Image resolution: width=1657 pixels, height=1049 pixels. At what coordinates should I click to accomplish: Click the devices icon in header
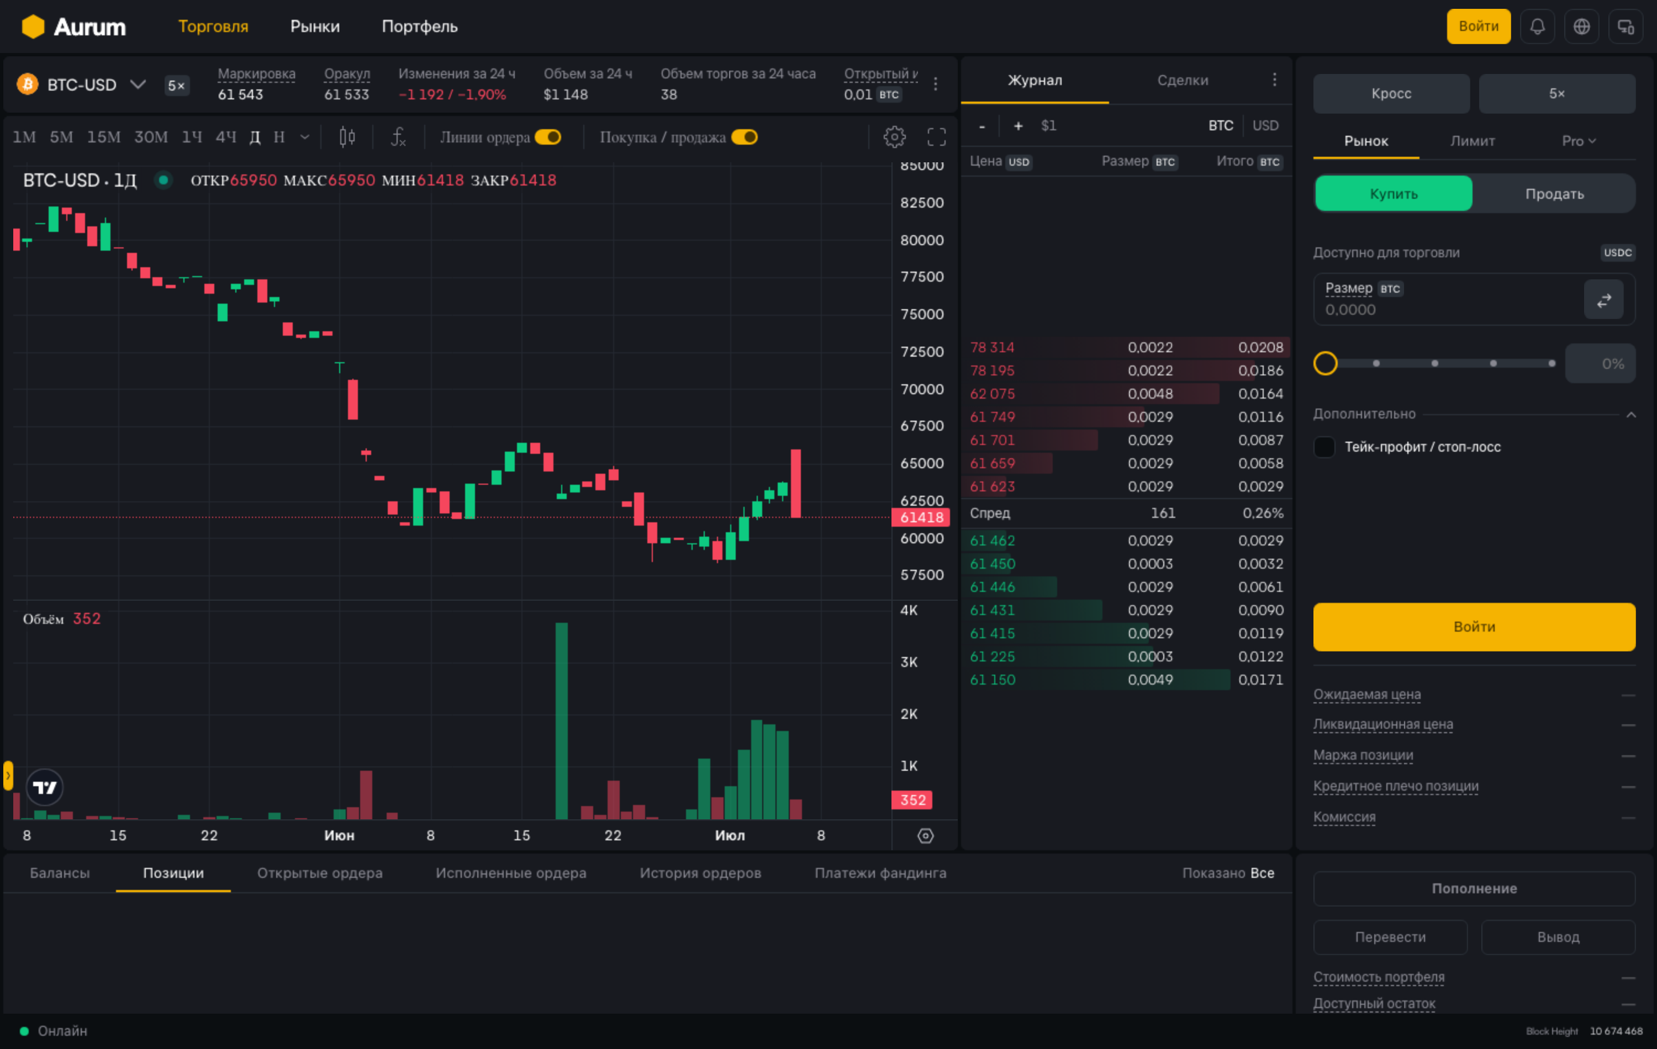pos(1626,27)
